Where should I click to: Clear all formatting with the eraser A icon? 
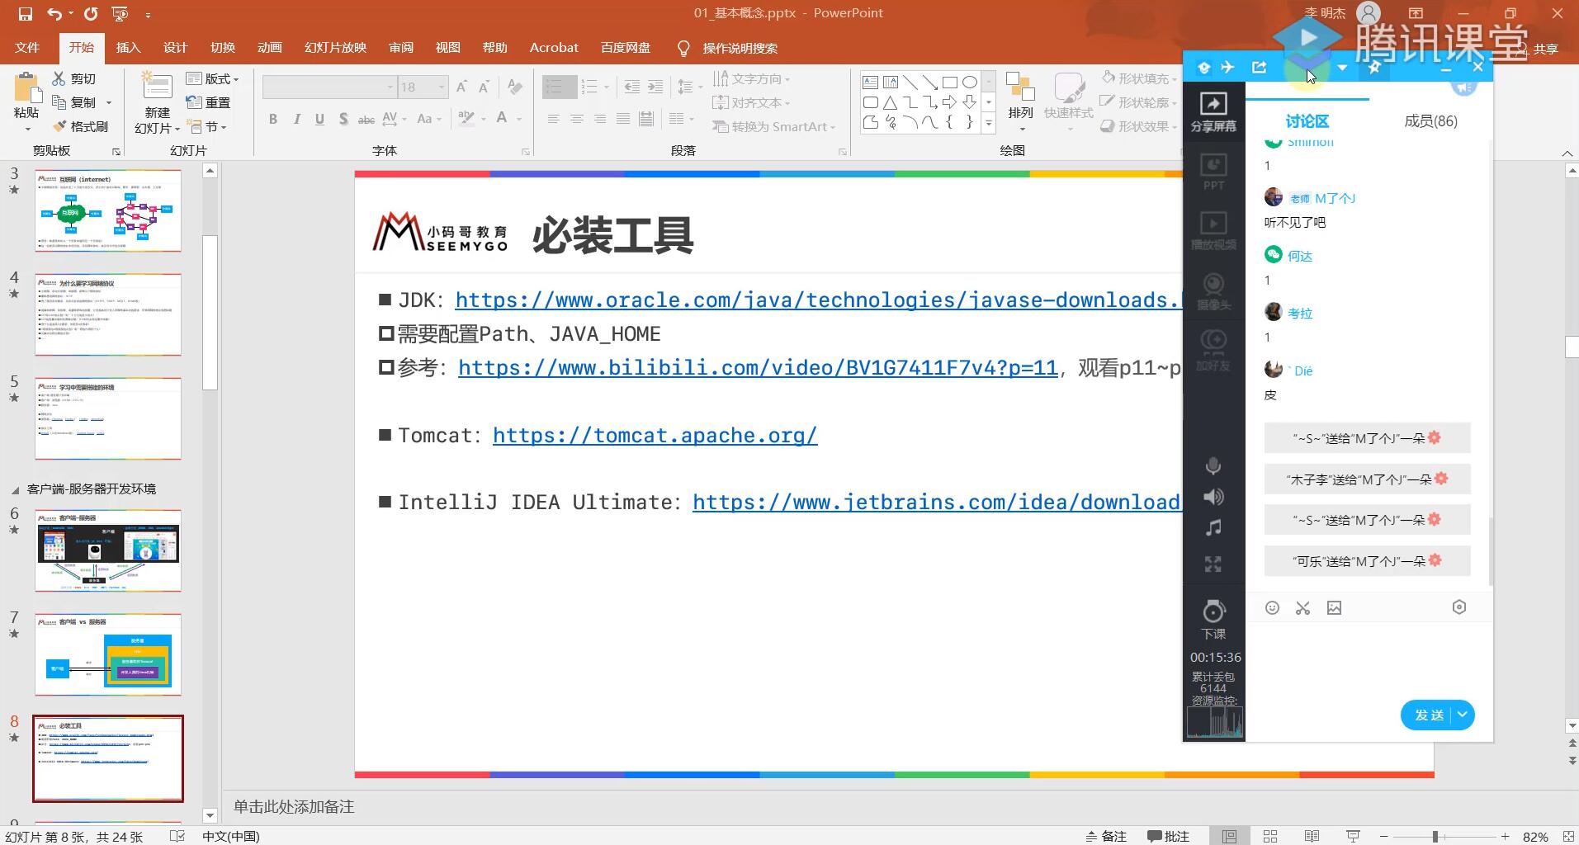tap(515, 87)
